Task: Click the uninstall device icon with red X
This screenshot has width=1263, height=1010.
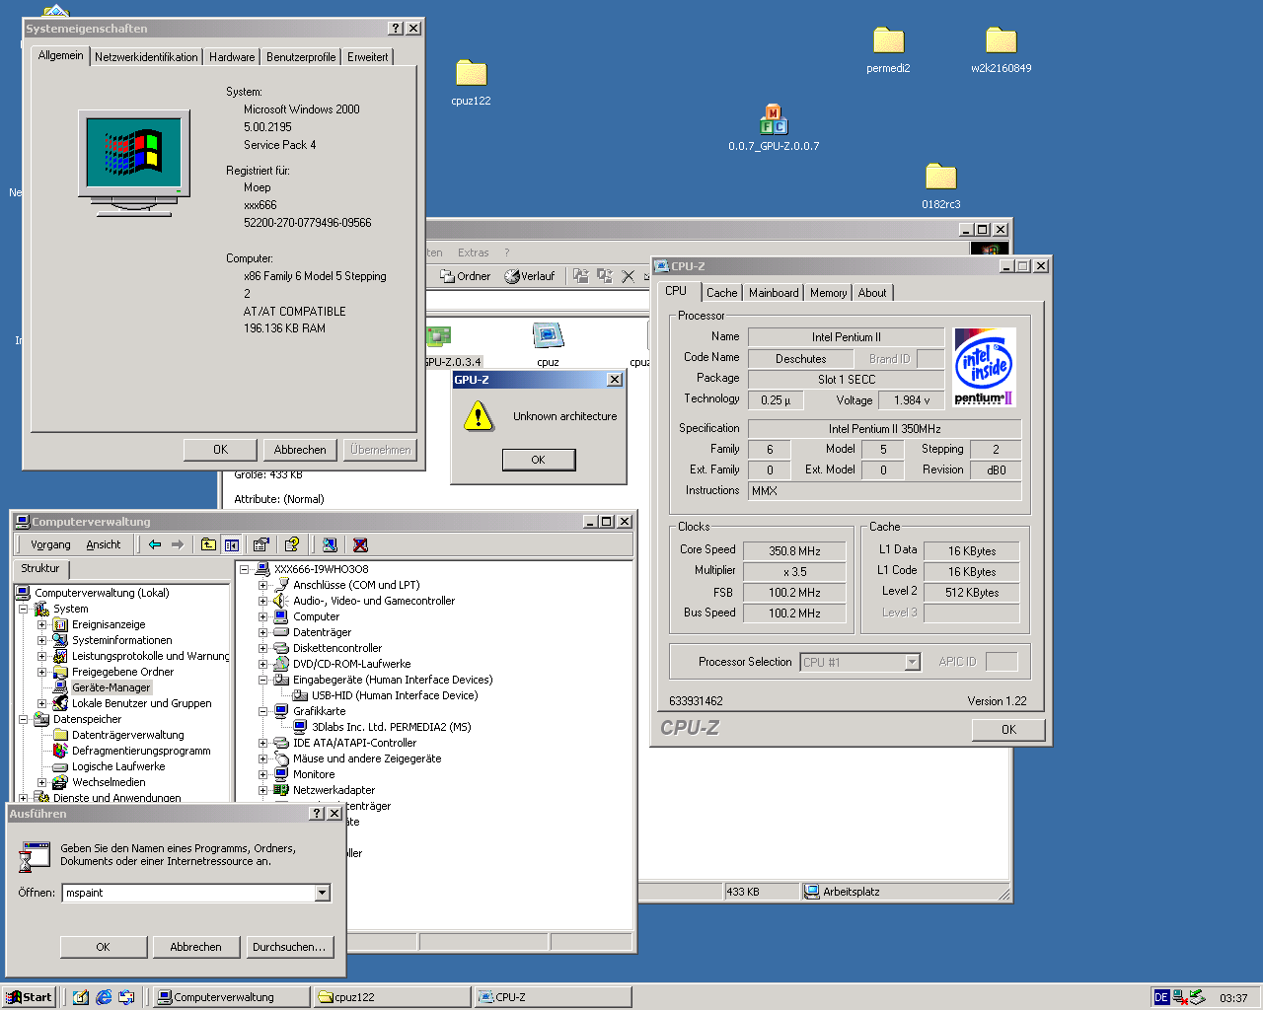Action: [360, 544]
